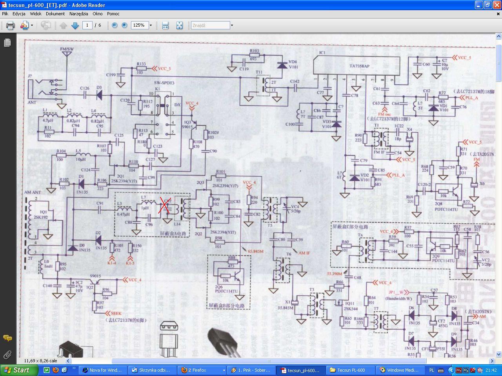This screenshot has height=376, width=502.
Task: Switch to Nova for Windows taskbar button
Action: click(103, 370)
